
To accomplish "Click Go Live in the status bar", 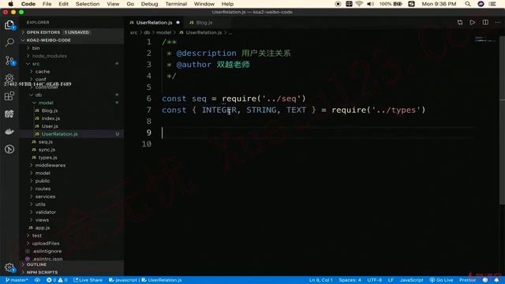I will (x=441, y=280).
